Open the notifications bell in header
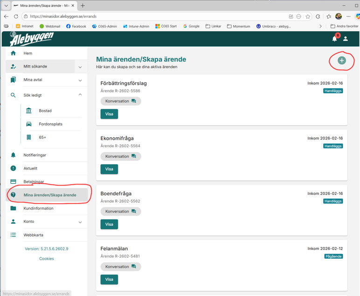This screenshot has height=296, width=360. coord(334,39)
